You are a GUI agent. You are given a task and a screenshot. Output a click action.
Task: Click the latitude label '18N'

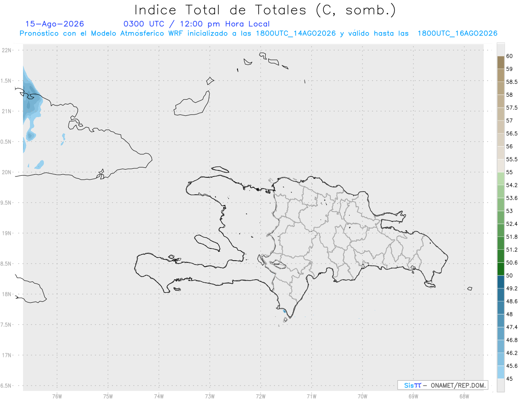pos(7,294)
